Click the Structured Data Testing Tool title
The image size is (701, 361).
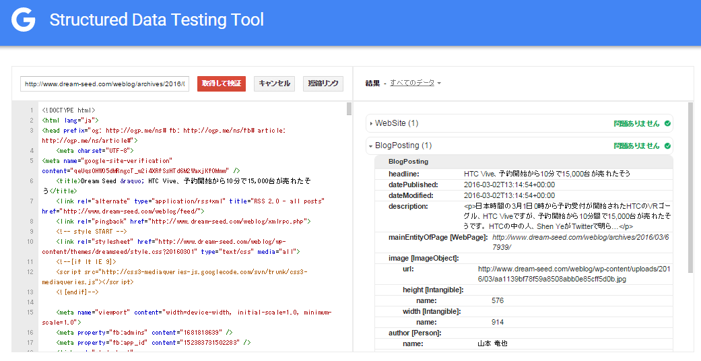pyautogui.click(x=156, y=20)
